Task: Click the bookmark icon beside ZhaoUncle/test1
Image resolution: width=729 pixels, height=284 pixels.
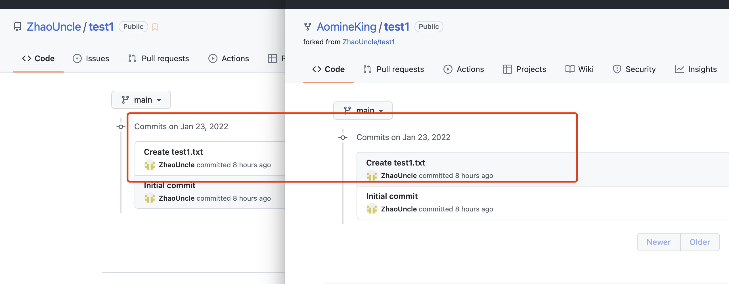Action: tap(155, 27)
